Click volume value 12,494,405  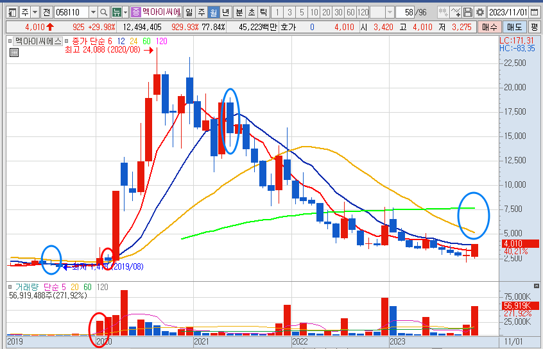pyautogui.click(x=142, y=27)
